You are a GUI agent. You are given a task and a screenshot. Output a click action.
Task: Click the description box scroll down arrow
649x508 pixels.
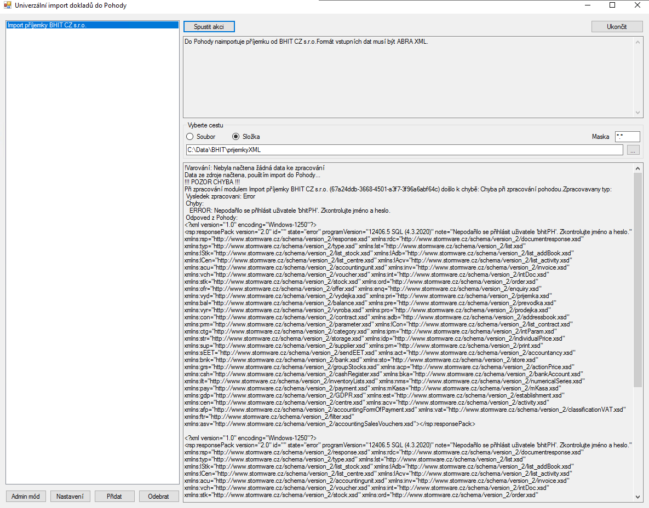637,113
